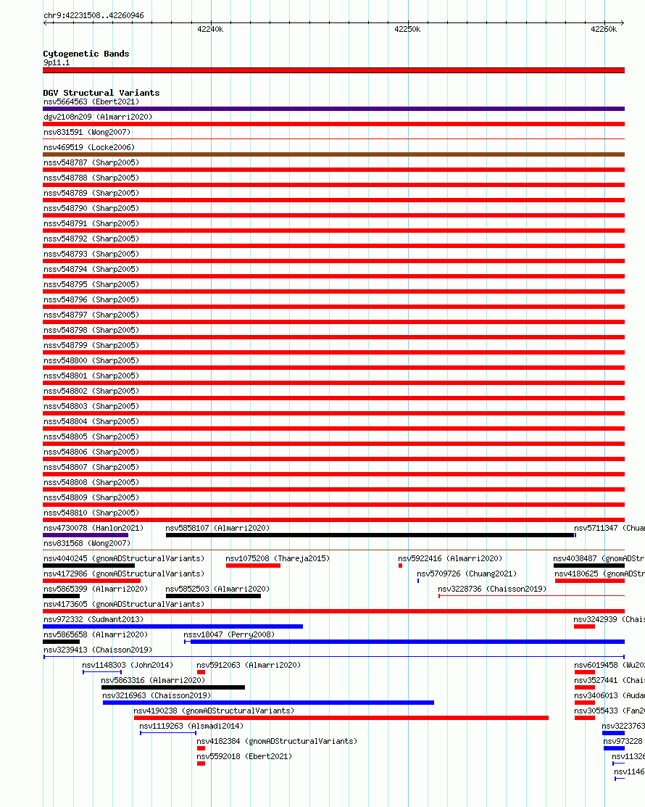
Task: Click nsv4182384 (gnomADStructuralVariants) label
Action: [x=277, y=741]
